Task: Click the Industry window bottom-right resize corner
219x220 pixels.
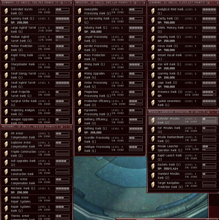Action: 145,155
